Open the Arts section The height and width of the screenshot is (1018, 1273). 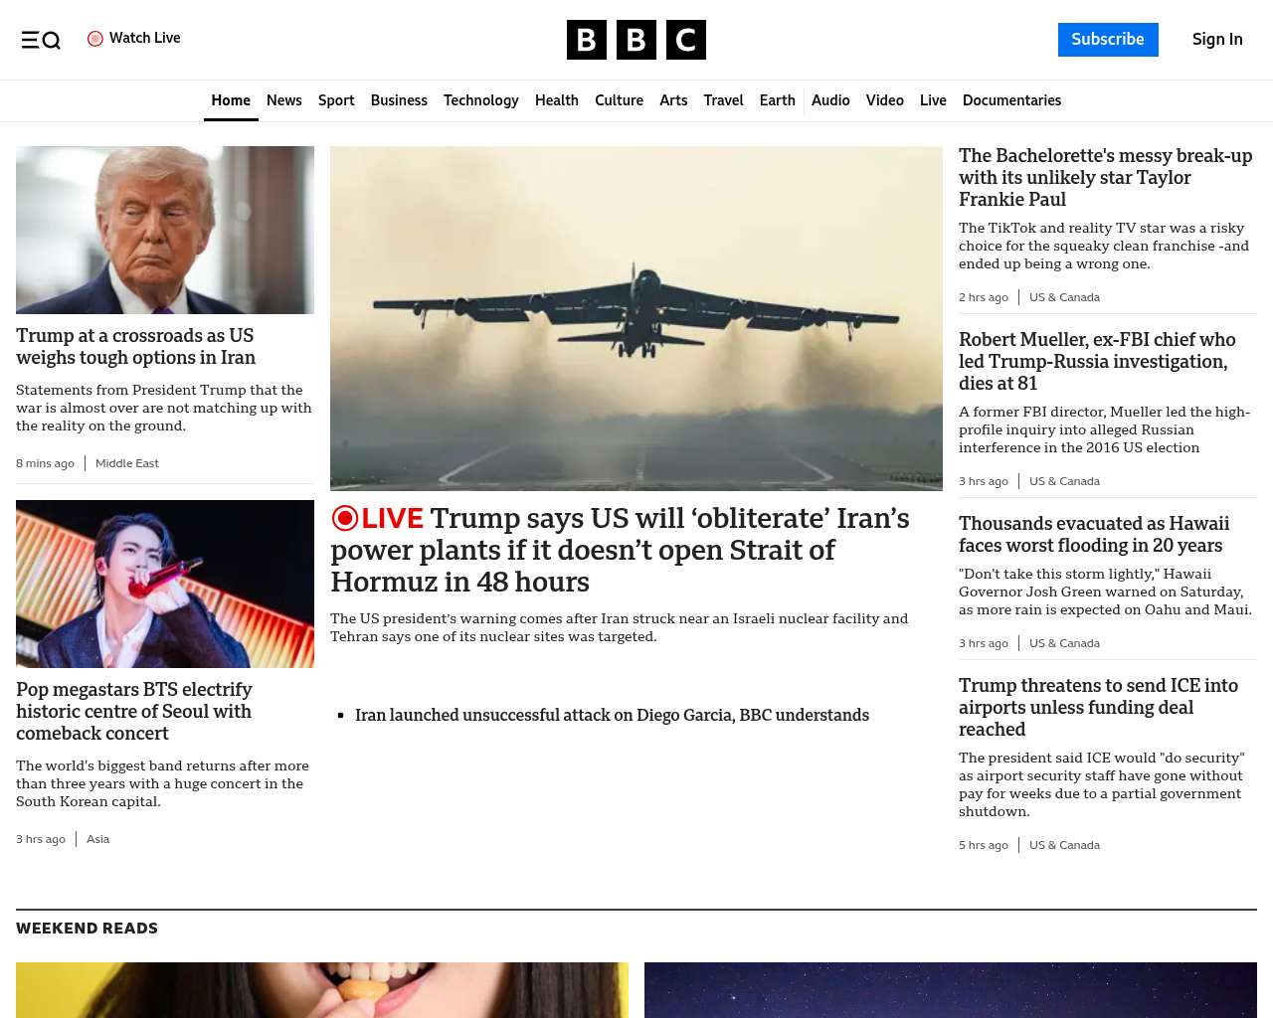(673, 100)
